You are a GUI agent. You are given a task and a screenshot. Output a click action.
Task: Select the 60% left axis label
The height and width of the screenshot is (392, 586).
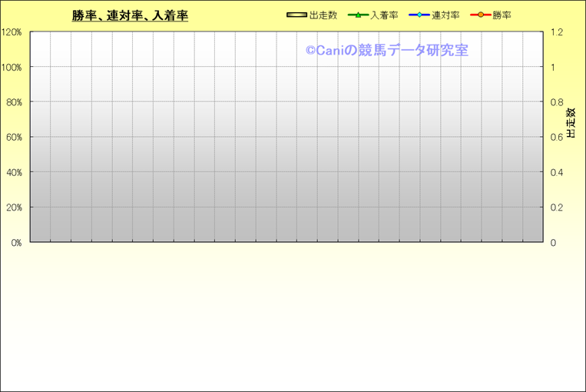(x=14, y=138)
